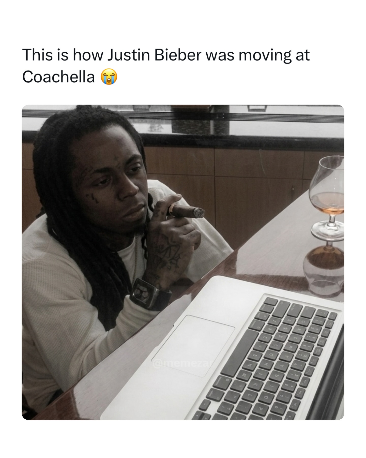Click the word "Coachella" in the caption
The height and width of the screenshot is (458, 366).
tap(58, 77)
